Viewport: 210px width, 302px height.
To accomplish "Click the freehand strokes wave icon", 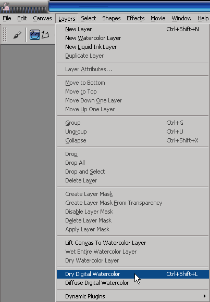I will click(x=35, y=35).
